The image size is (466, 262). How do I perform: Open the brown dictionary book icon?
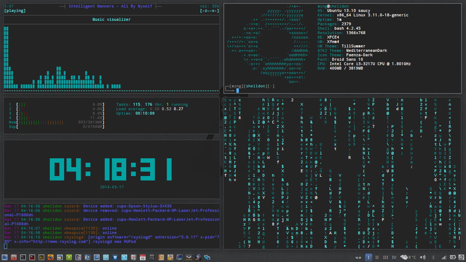161,257
